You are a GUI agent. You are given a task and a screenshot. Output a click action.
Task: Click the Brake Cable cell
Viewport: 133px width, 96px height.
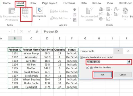tap(31, 83)
